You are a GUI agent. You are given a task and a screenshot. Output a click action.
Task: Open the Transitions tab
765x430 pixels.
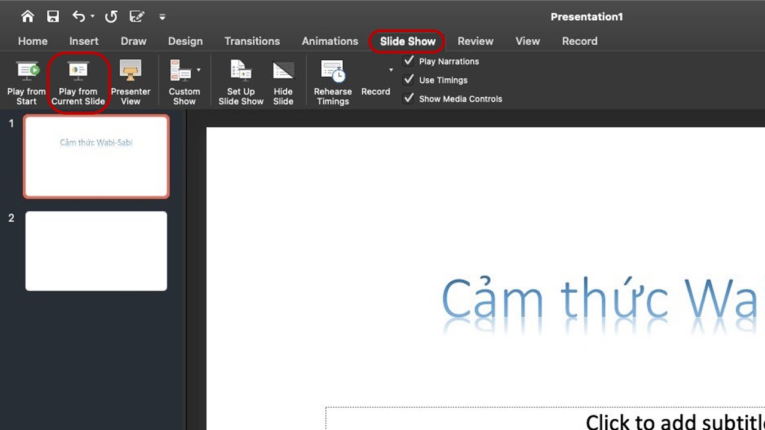pos(252,41)
